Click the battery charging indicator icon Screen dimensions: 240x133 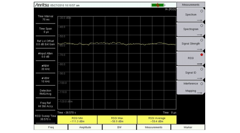(157, 5)
